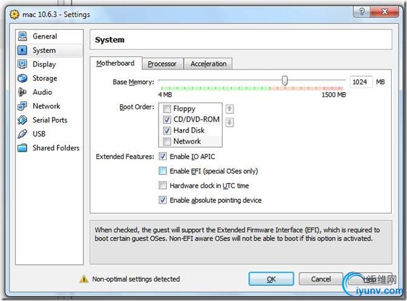Open Audio speaker icon in sidebar
This screenshot has width=407, height=301.
(22, 92)
